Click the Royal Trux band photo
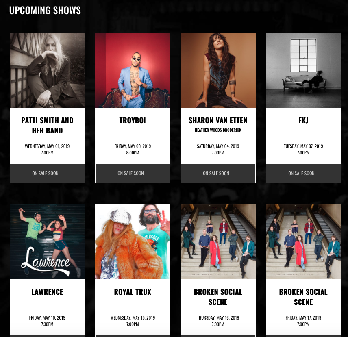Viewport: 348px width, 337px height. [133, 242]
